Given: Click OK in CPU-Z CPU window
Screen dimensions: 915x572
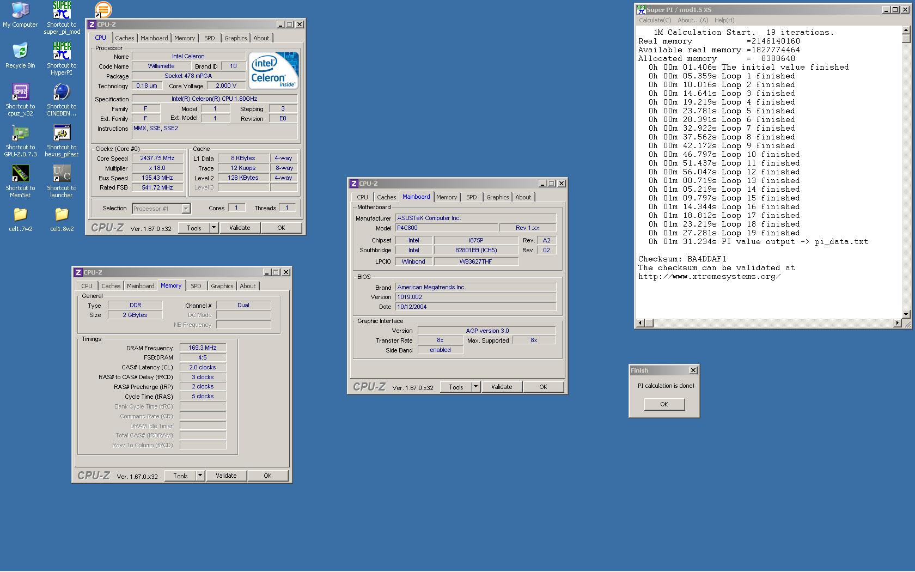Looking at the screenshot, I should tap(281, 228).
